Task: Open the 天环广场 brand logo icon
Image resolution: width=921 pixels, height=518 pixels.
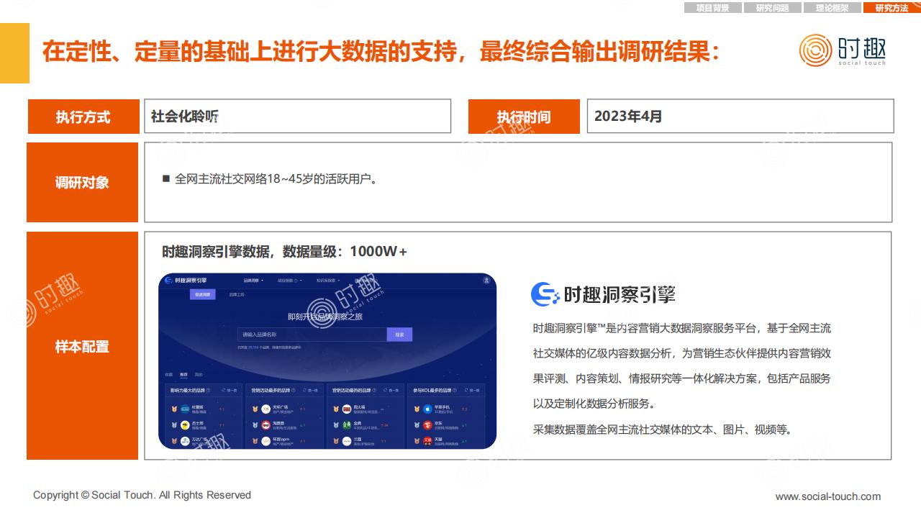Action: pyautogui.click(x=266, y=409)
